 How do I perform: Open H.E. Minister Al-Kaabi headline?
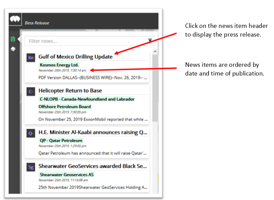93,132
